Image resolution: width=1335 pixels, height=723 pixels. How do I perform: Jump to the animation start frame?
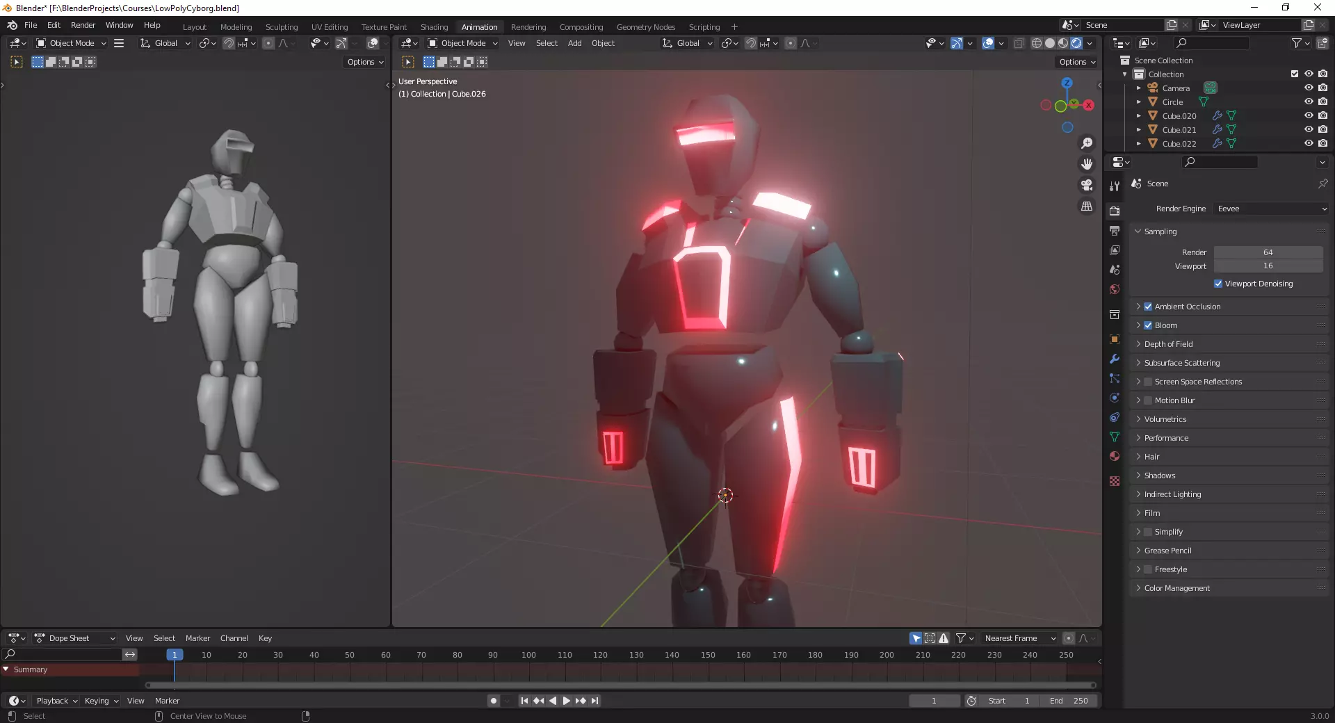[524, 701]
